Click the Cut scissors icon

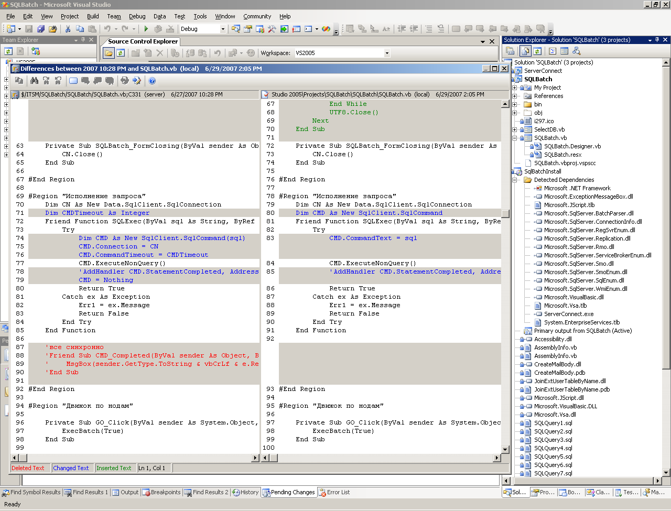68,29
